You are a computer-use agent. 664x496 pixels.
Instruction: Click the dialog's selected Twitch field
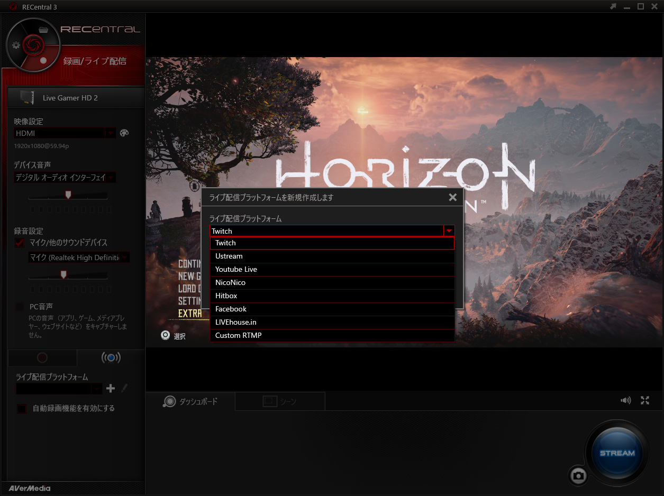(326, 231)
